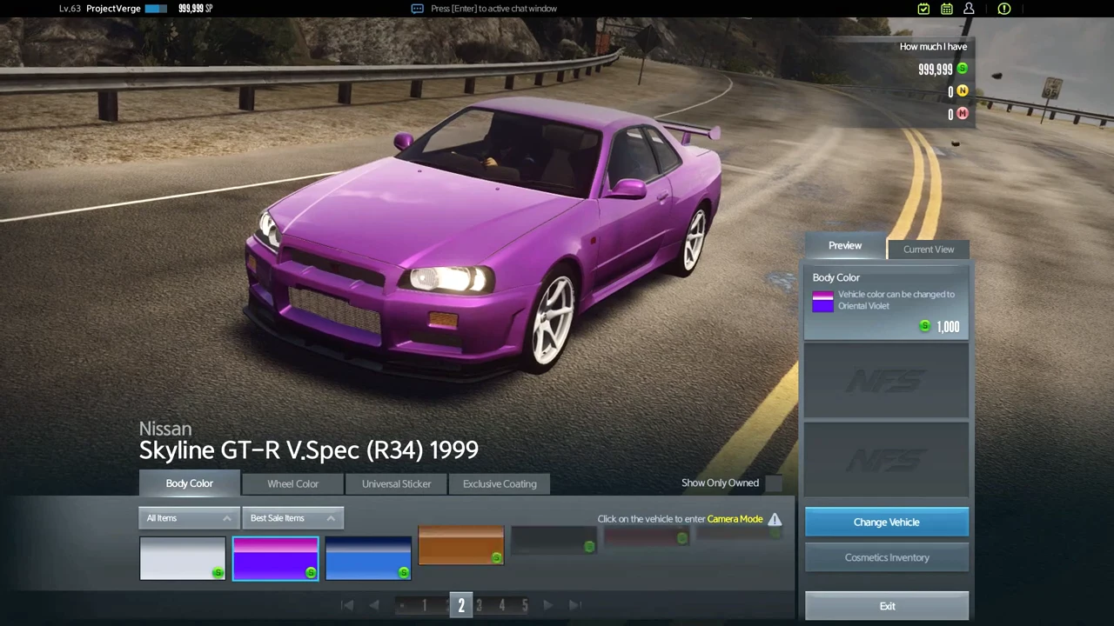1114x626 pixels.
Task: Switch view using the Current View toggle
Action: 928,250
